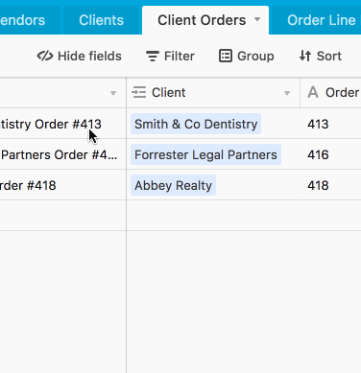Click the Hide fields label
The width and height of the screenshot is (361, 373).
click(x=89, y=56)
